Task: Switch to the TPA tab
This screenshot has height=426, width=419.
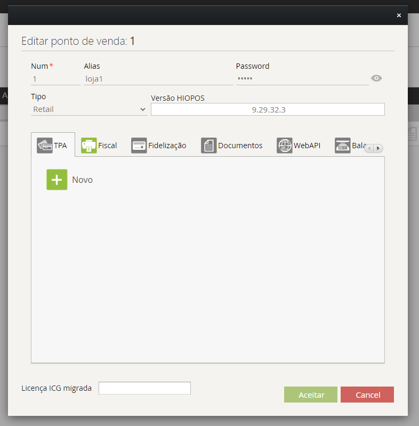Action: [53, 146]
